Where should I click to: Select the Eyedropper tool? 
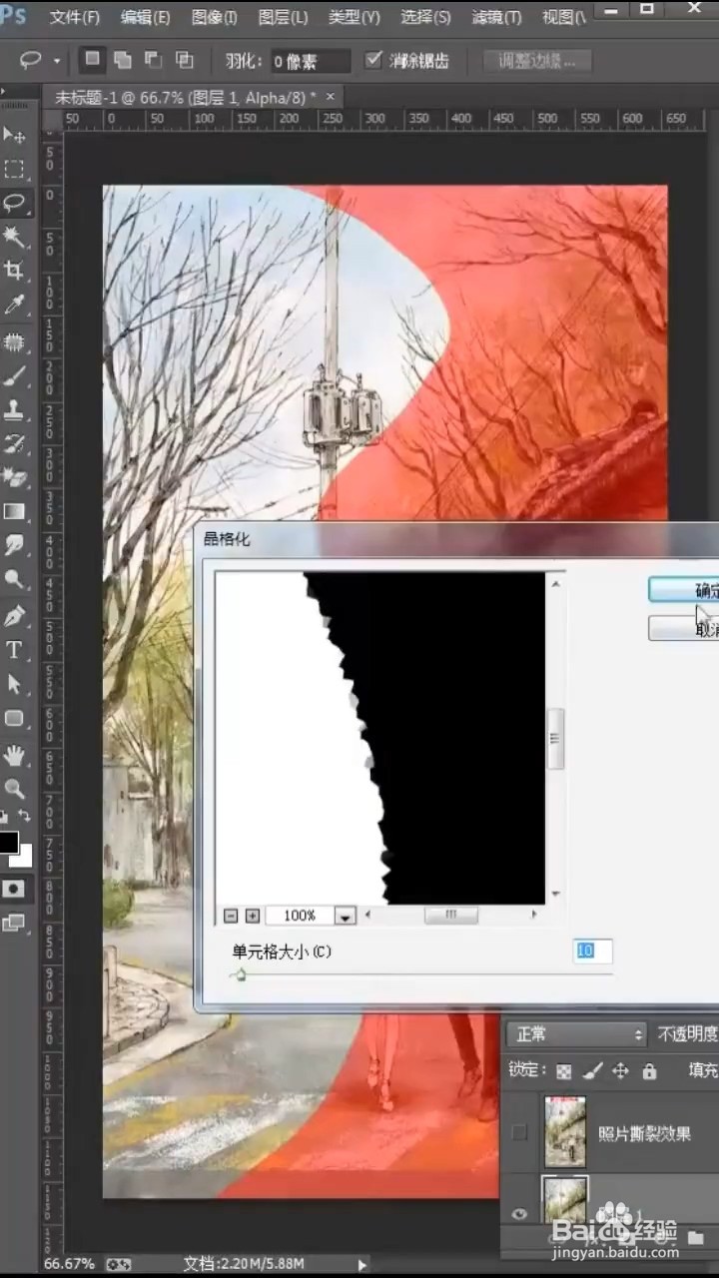14,304
